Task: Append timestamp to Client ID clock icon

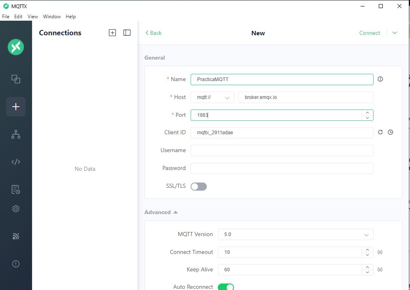Action: [x=391, y=132]
